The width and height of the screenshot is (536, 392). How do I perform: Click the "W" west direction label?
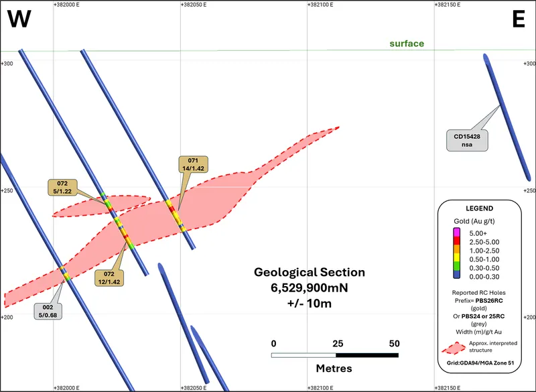coord(19,19)
